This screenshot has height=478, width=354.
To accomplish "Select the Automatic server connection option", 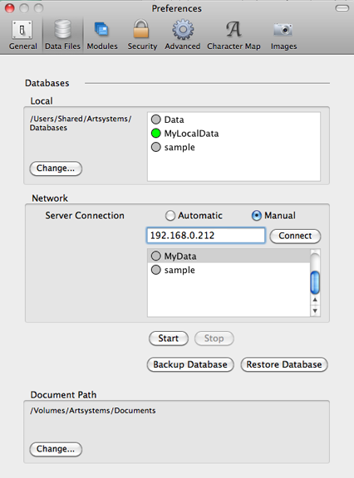I will [194, 216].
